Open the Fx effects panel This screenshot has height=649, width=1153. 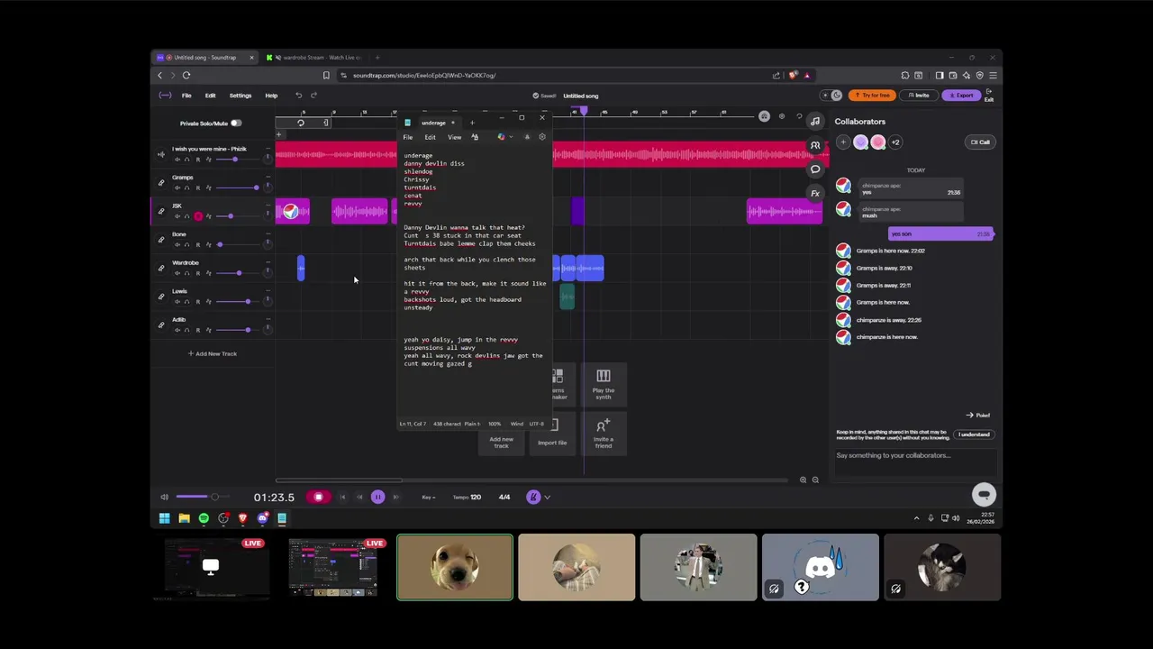[815, 193]
